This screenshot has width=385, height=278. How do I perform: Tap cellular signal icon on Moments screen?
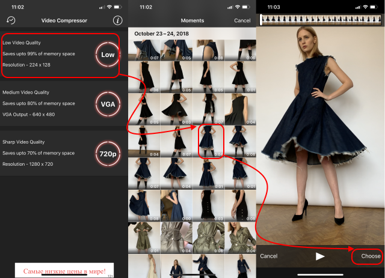click(x=230, y=7)
